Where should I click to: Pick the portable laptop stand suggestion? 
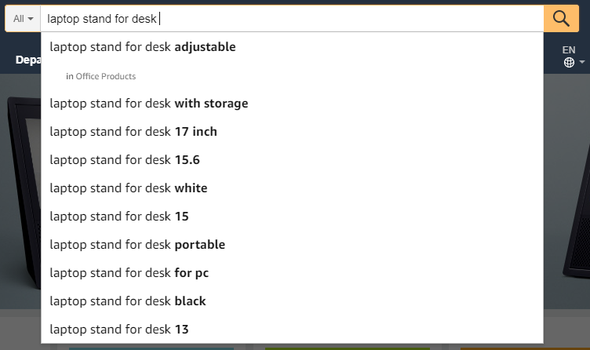[137, 244]
